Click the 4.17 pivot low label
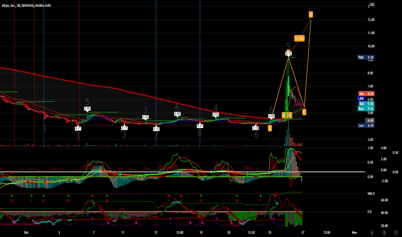 [x=124, y=128]
